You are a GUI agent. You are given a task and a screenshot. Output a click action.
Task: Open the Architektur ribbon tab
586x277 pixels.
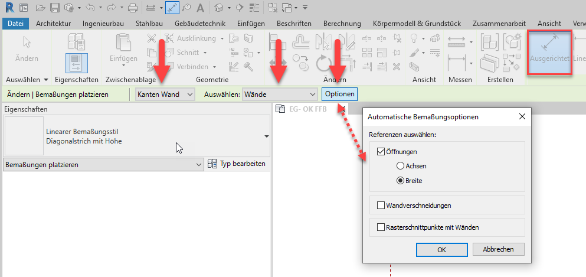click(53, 24)
